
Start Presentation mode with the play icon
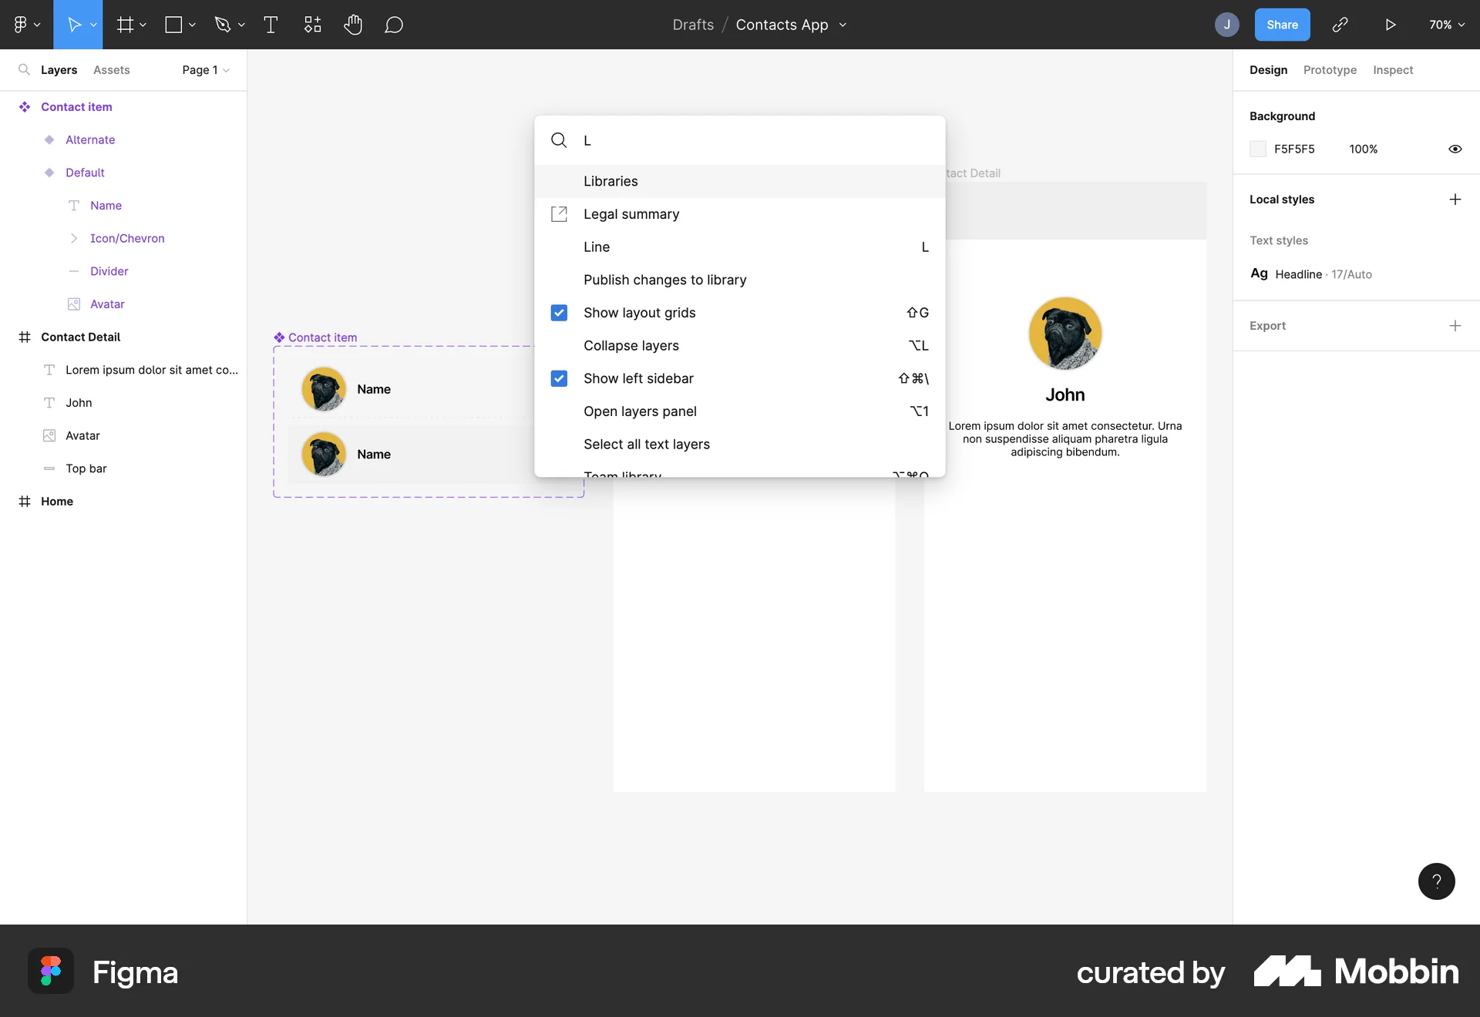coord(1390,24)
